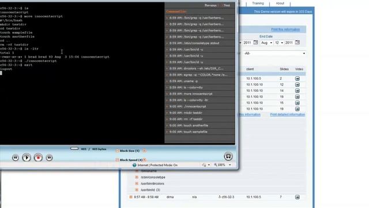
Task: Start playback with the play button
Action: [27, 158]
